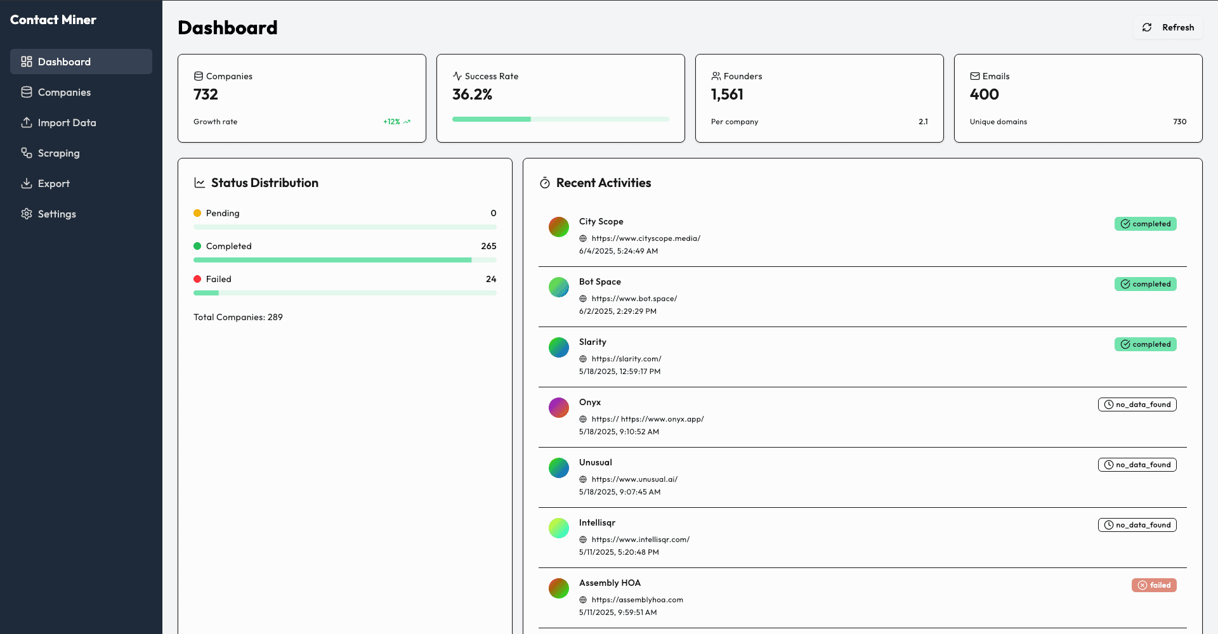This screenshot has height=634, width=1218.
Task: Click the 732 companies count
Action: 206,94
